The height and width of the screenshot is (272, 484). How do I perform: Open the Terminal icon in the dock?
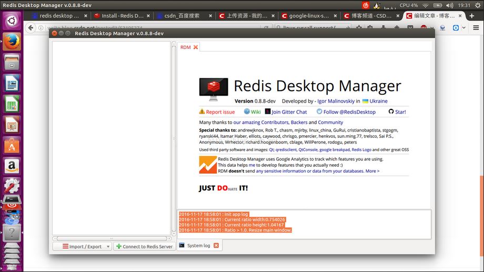12,200
